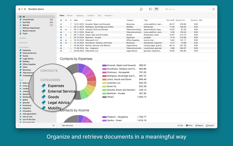Toggle star on 16.10.2024 Altenwerth LLC row
The width and height of the screenshot is (233, 146).
click(x=66, y=40)
